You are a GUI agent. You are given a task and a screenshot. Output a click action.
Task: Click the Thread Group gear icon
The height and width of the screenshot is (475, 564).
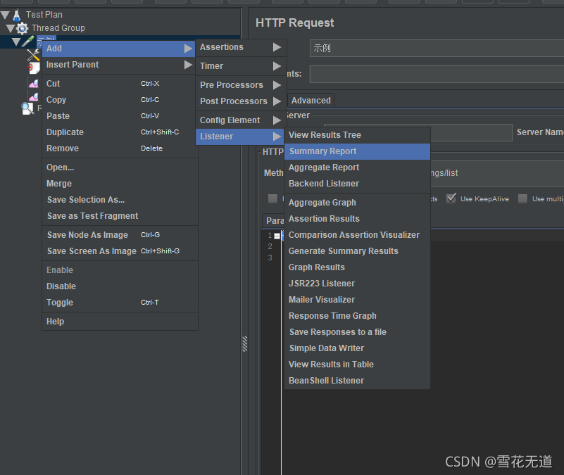(x=22, y=28)
